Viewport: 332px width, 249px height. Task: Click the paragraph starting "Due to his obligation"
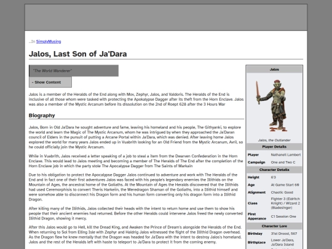(x=133, y=187)
